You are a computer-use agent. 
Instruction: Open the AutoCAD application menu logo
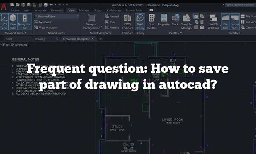4,7
